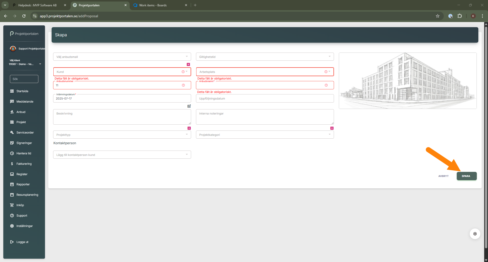Click the Anbud gavel icon
The height and width of the screenshot is (262, 488).
click(x=12, y=112)
